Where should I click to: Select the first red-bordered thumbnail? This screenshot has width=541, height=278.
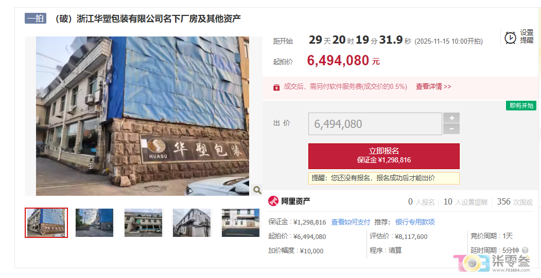coord(46,223)
